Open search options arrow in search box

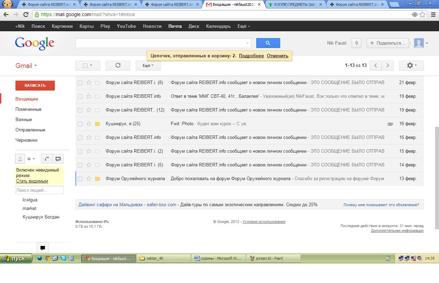click(x=247, y=43)
